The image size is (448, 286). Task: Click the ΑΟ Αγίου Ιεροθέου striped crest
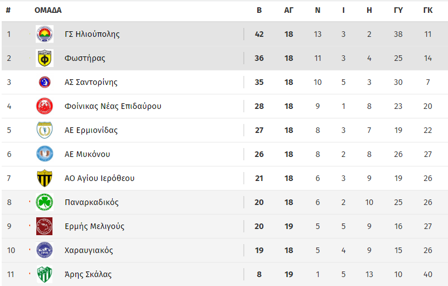(x=45, y=178)
